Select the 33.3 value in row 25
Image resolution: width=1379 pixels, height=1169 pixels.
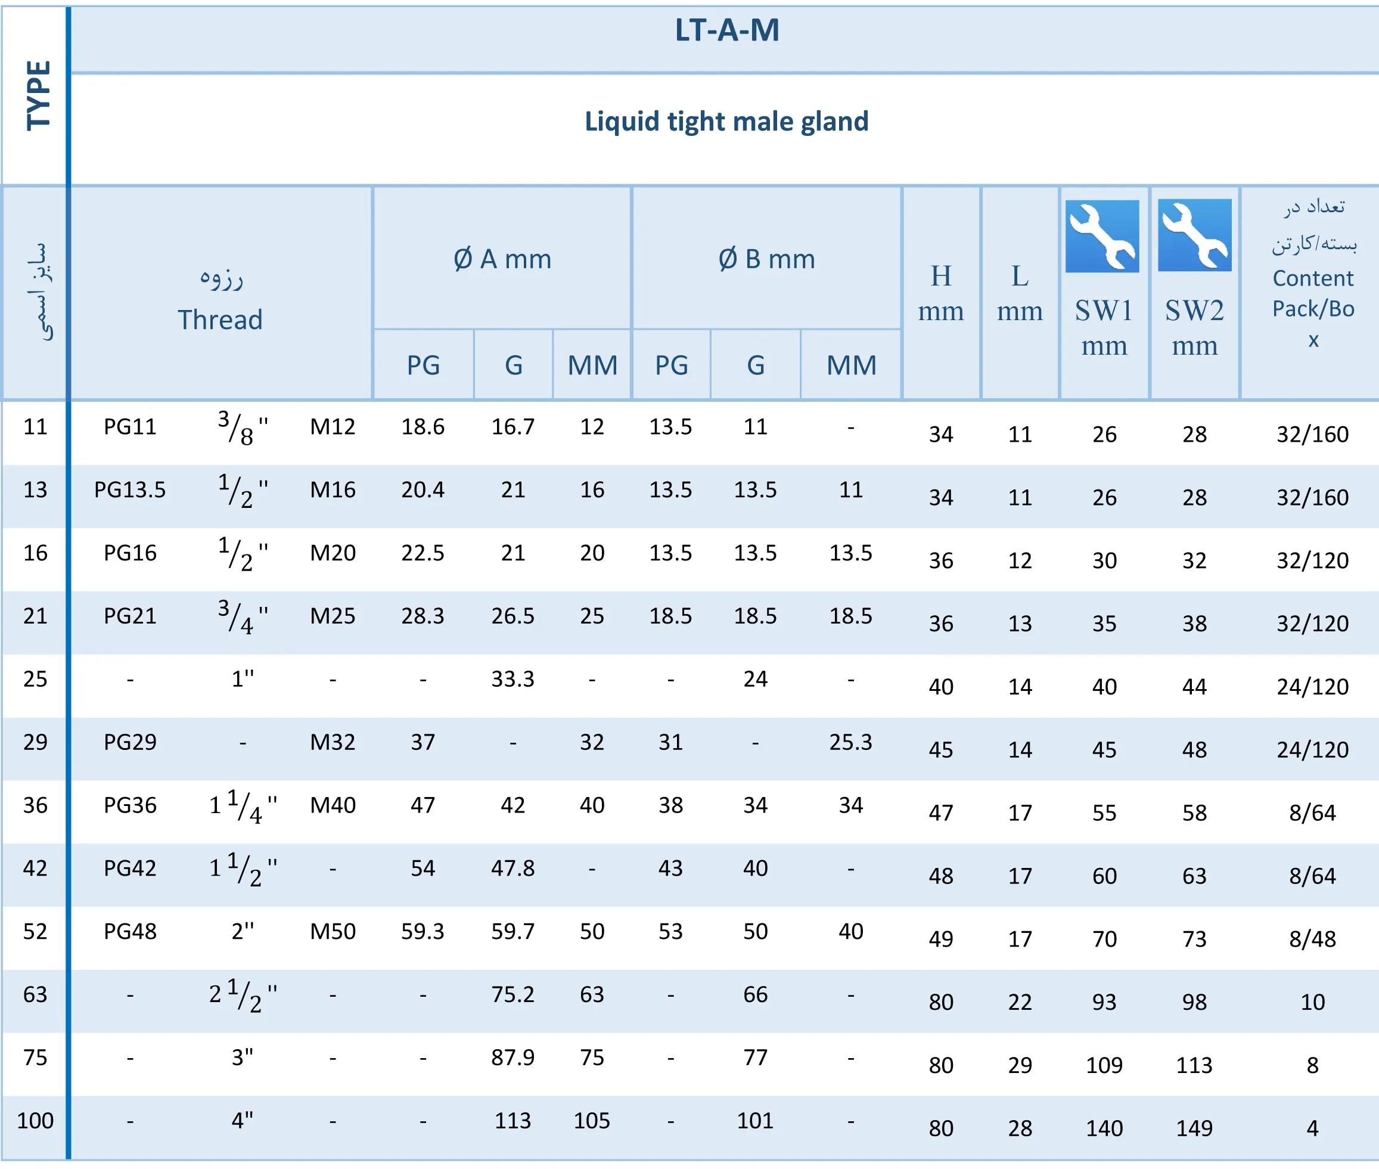pyautogui.click(x=513, y=678)
